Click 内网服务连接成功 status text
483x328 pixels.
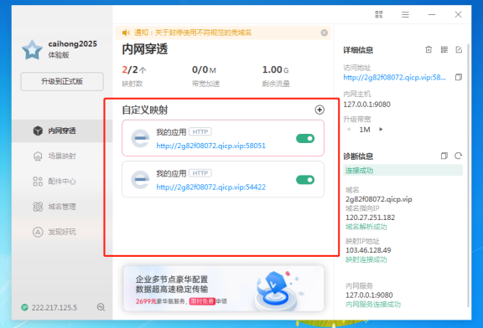[372, 305]
